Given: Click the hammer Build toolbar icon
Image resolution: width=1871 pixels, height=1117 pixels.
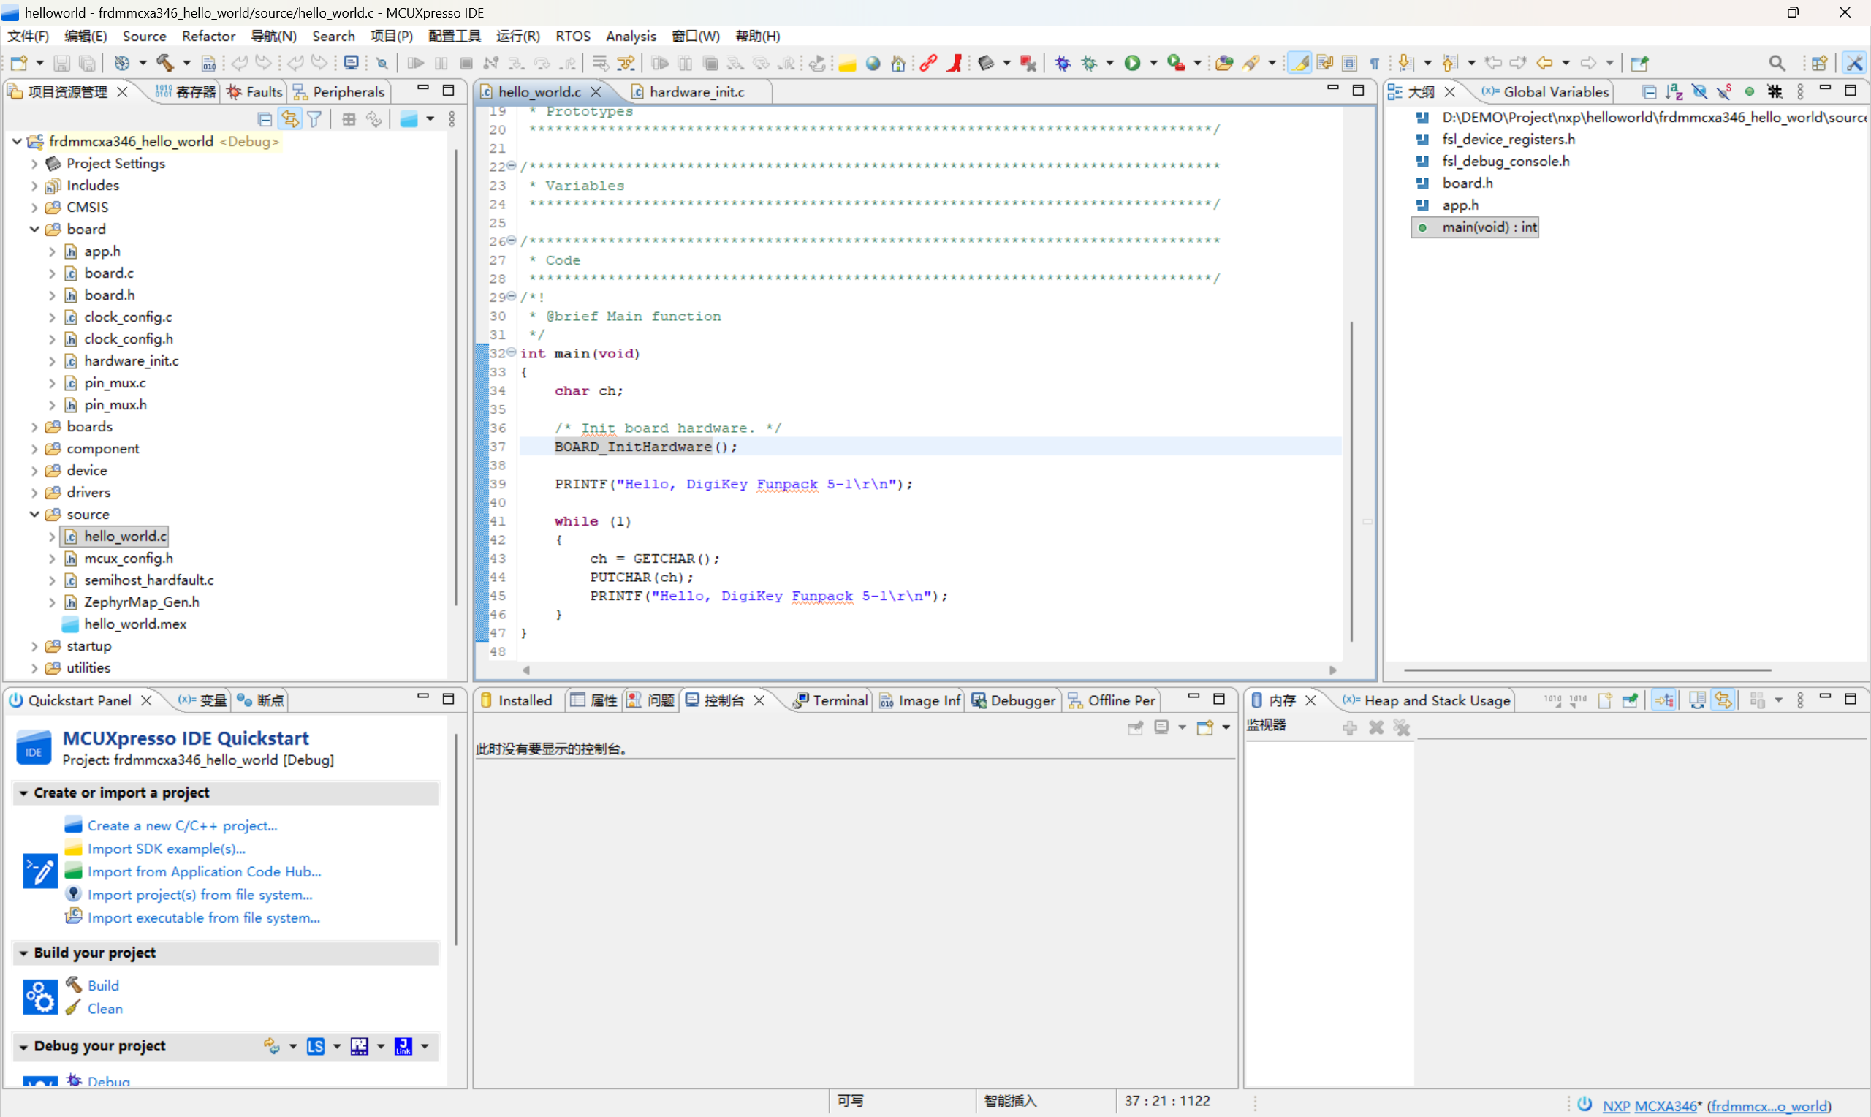Looking at the screenshot, I should tap(164, 62).
